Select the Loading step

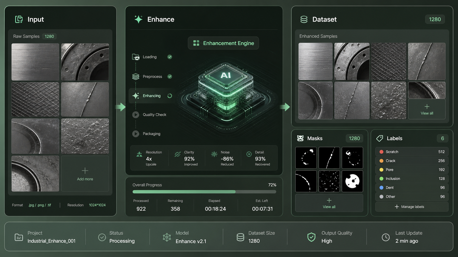pyautogui.click(x=152, y=57)
